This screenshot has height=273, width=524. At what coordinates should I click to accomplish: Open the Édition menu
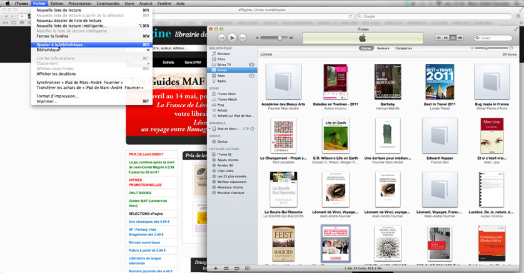56,3
